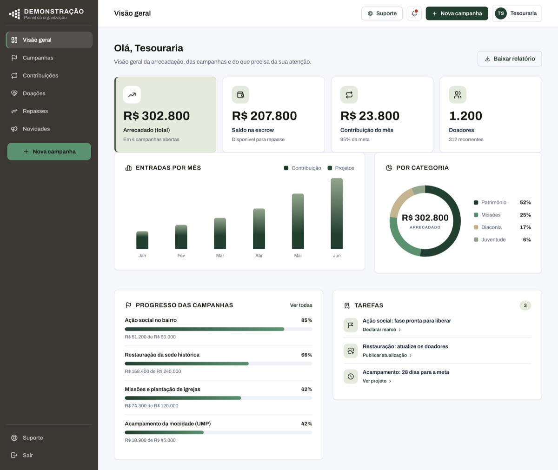Open the notifications bell icon
The image size is (558, 470).
coord(414,13)
